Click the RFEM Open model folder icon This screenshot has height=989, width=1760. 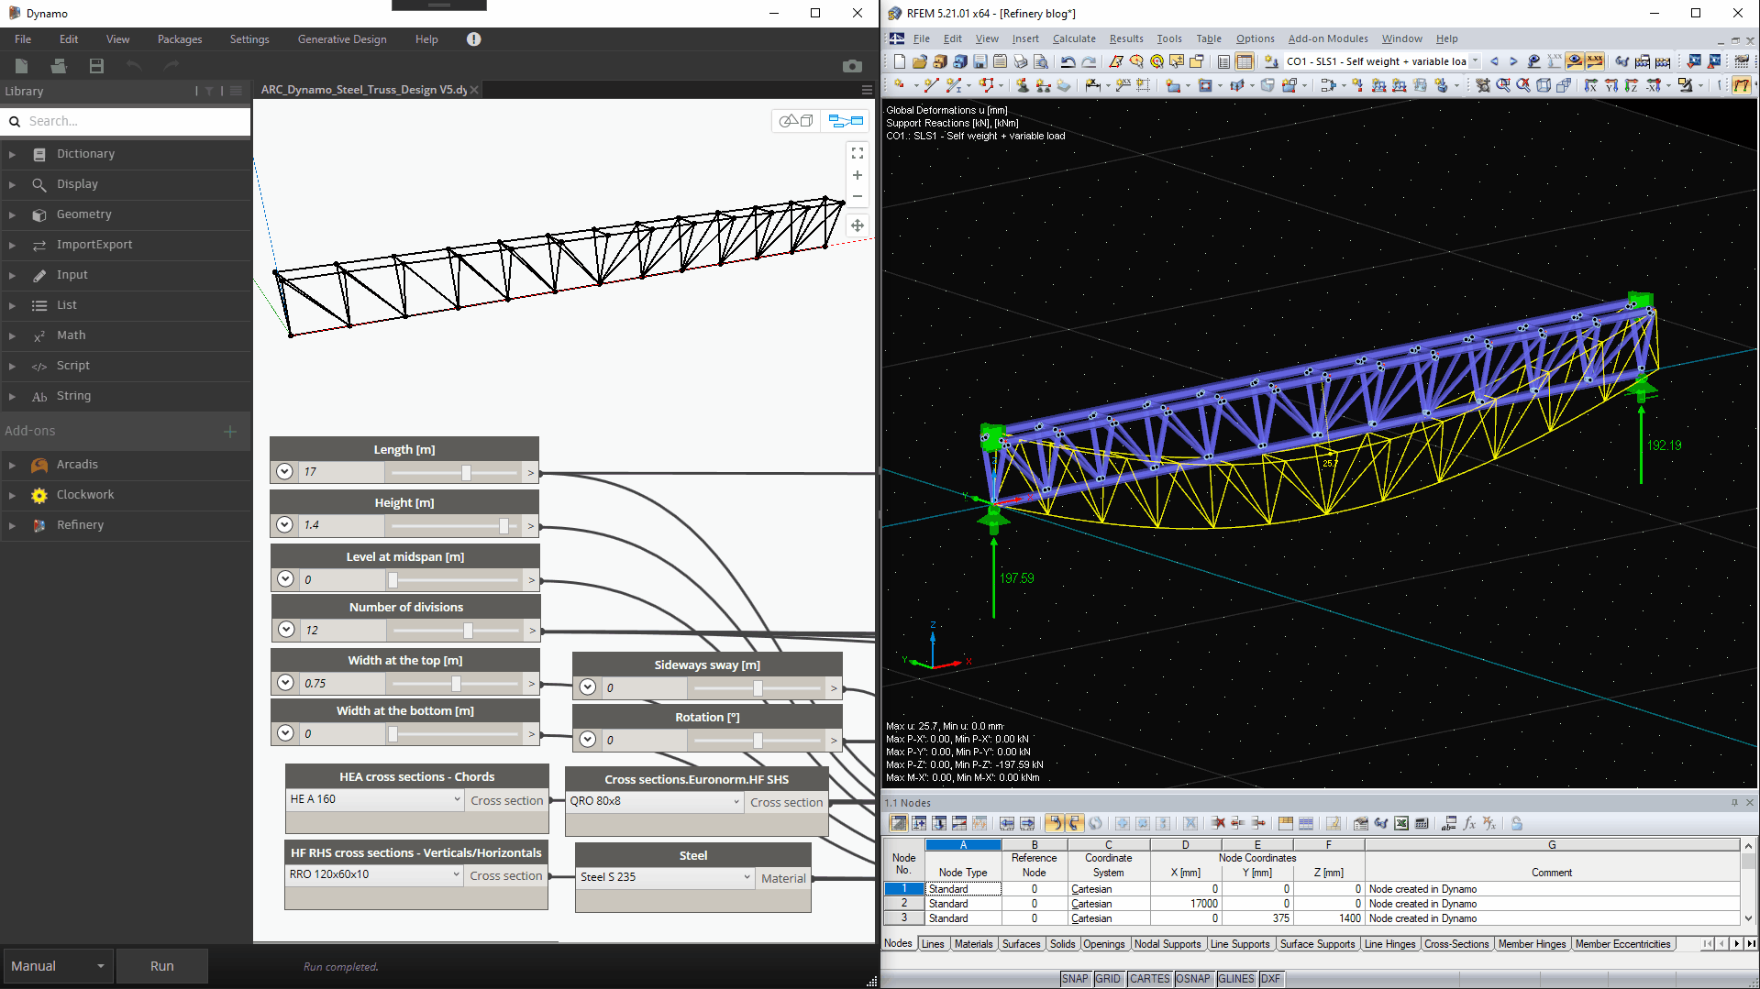[920, 61]
